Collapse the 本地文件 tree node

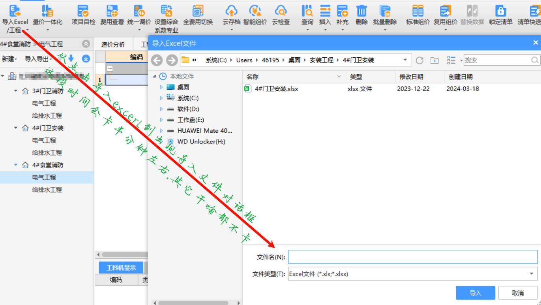click(154, 76)
